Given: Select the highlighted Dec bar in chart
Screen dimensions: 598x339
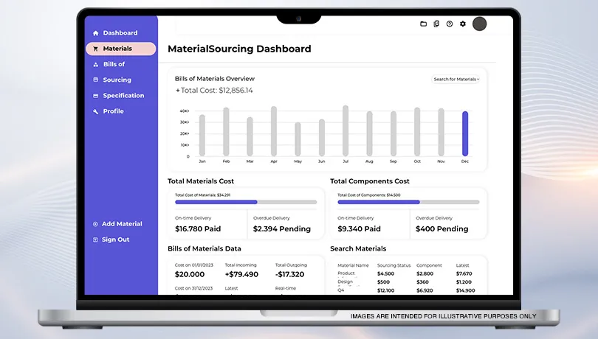Looking at the screenshot, I should pos(465,133).
